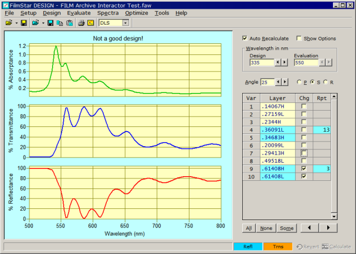Click the cyan open folder icon
356x254 pixels.
tap(35, 23)
